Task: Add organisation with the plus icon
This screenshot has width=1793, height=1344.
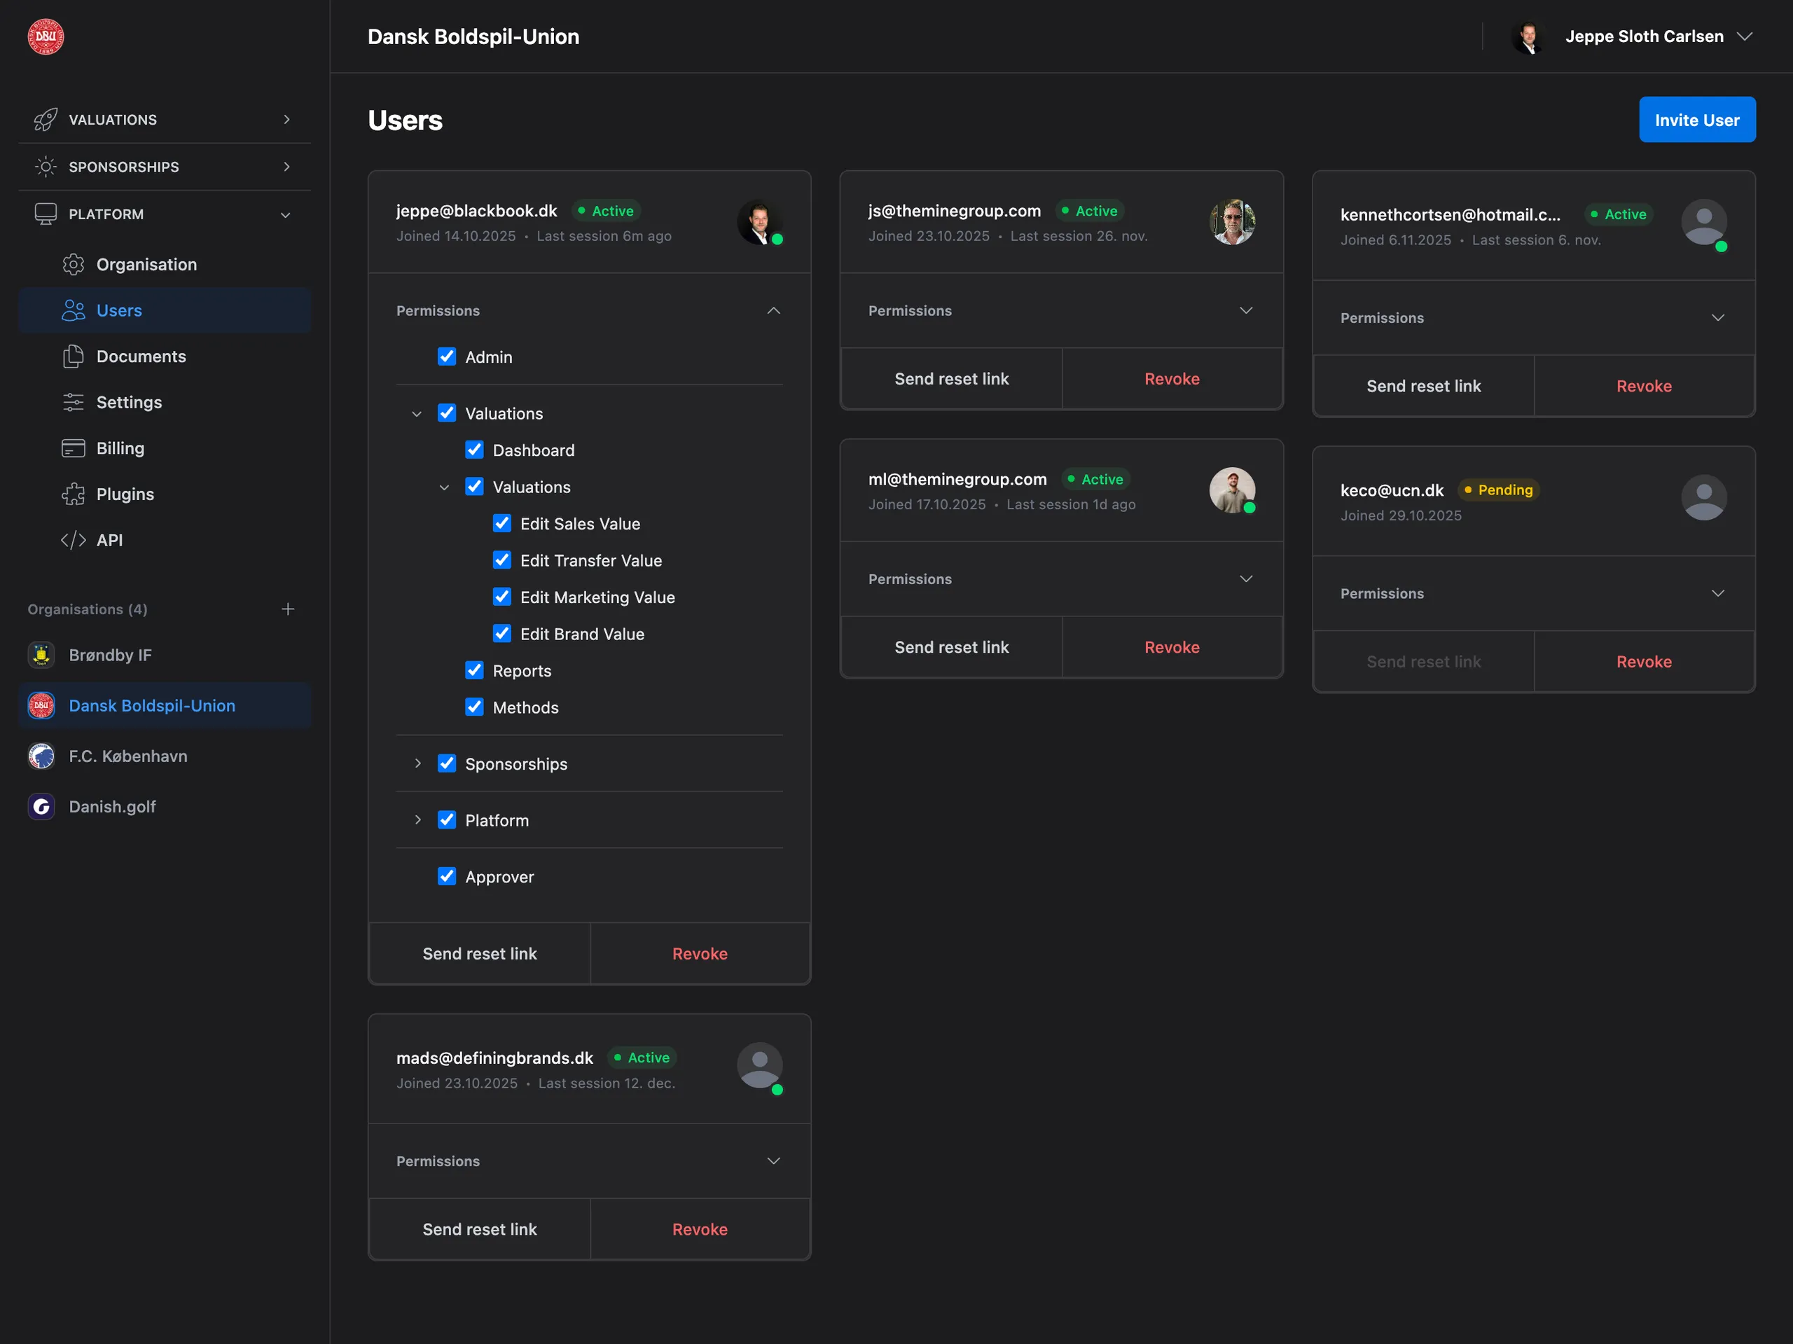Action: click(288, 609)
